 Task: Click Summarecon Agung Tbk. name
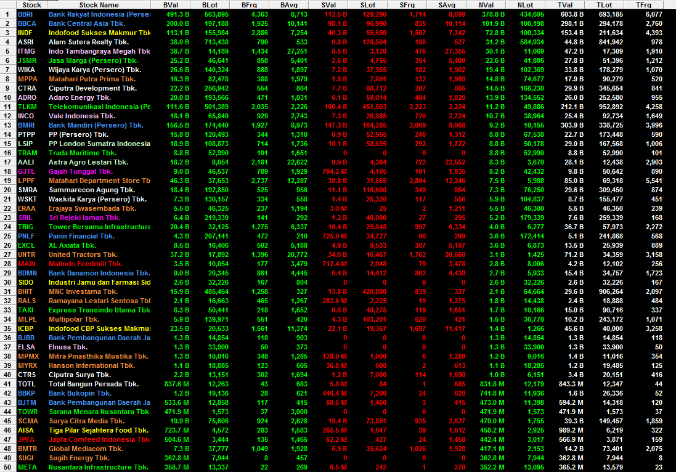pyautogui.click(x=92, y=190)
